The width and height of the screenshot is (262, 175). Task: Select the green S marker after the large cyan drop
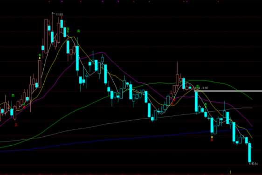point(206,104)
